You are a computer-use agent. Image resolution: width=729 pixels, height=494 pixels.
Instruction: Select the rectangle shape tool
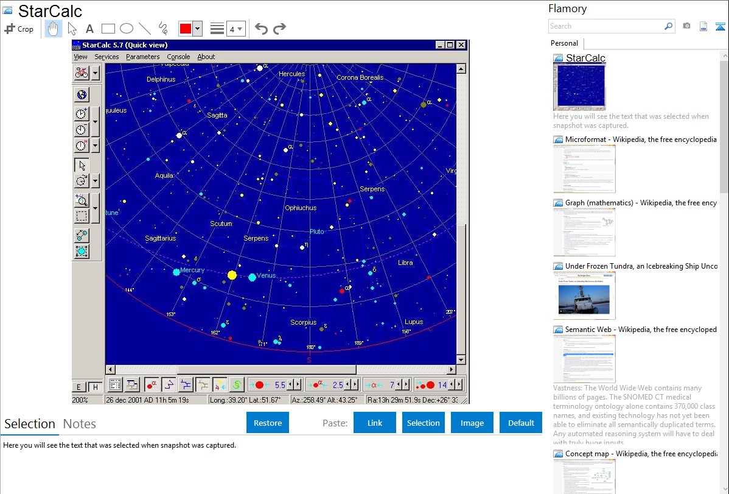coord(108,29)
